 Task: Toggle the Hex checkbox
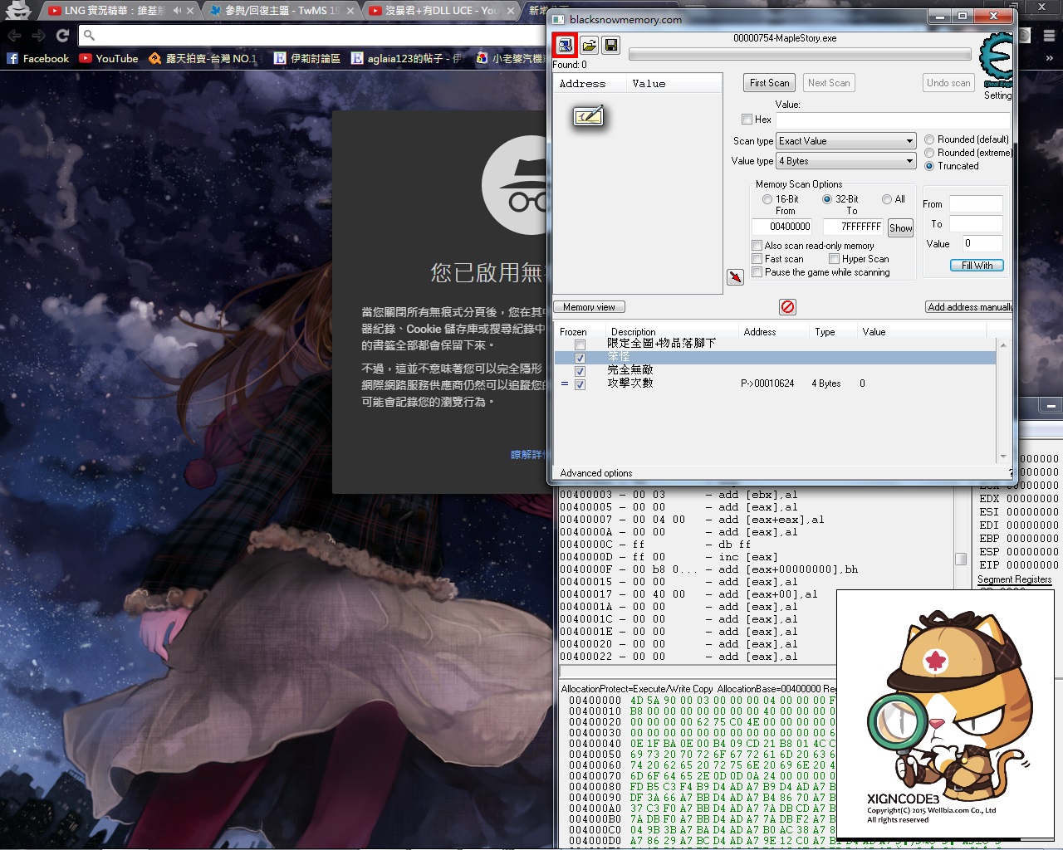click(747, 120)
